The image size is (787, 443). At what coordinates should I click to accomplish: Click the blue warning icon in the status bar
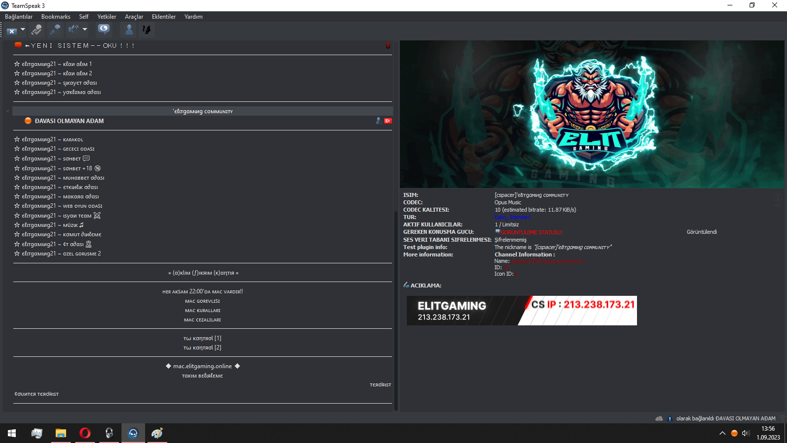pos(669,418)
